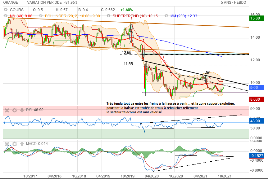Click the RSI 48.90 panel title
Image resolution: width=268 pixels, height=179 pixels.
[x=34, y=110]
